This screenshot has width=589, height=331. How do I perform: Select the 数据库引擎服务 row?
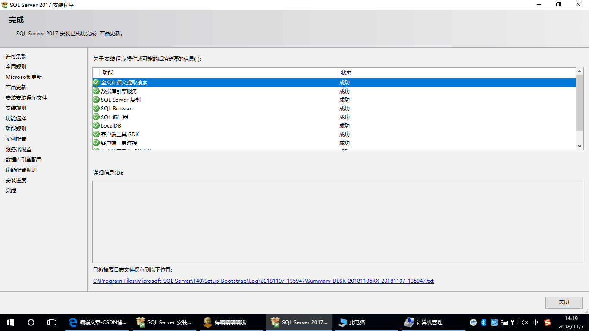click(121, 91)
